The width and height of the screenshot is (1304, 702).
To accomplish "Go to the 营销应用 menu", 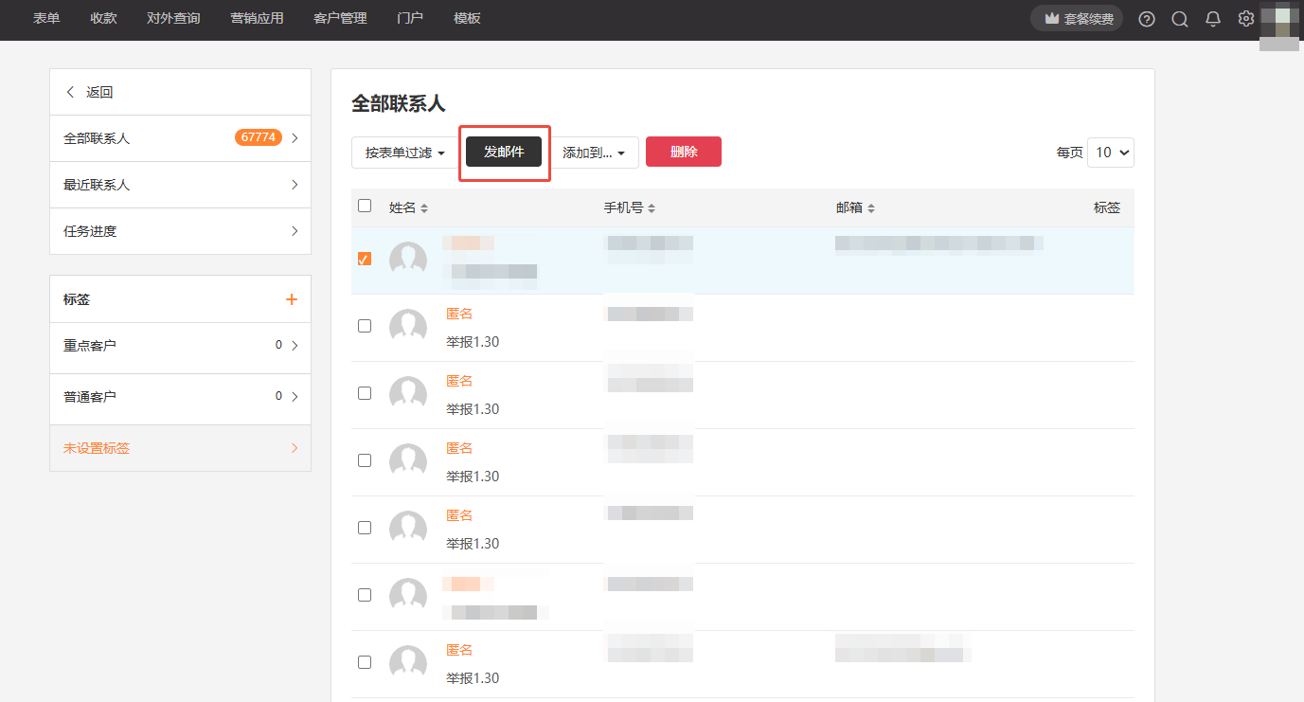I will pyautogui.click(x=257, y=18).
